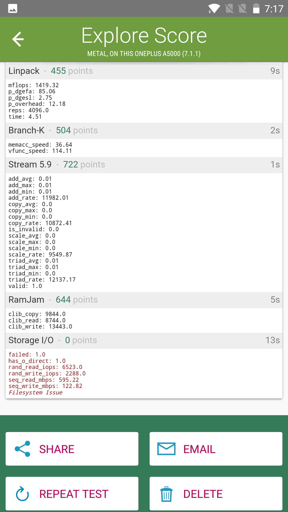Tap the delete trash can icon
Image resolution: width=288 pixels, height=512 pixels.
[x=166, y=494]
